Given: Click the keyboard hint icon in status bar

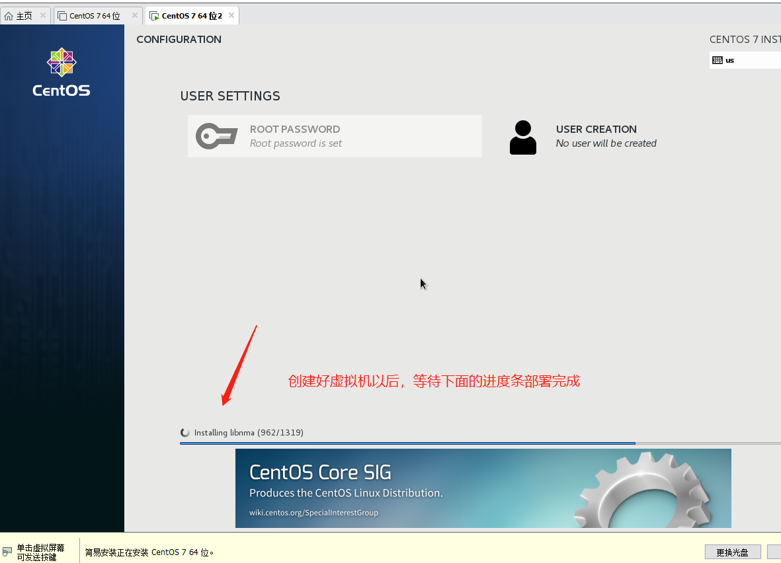Looking at the screenshot, I should [x=7, y=552].
